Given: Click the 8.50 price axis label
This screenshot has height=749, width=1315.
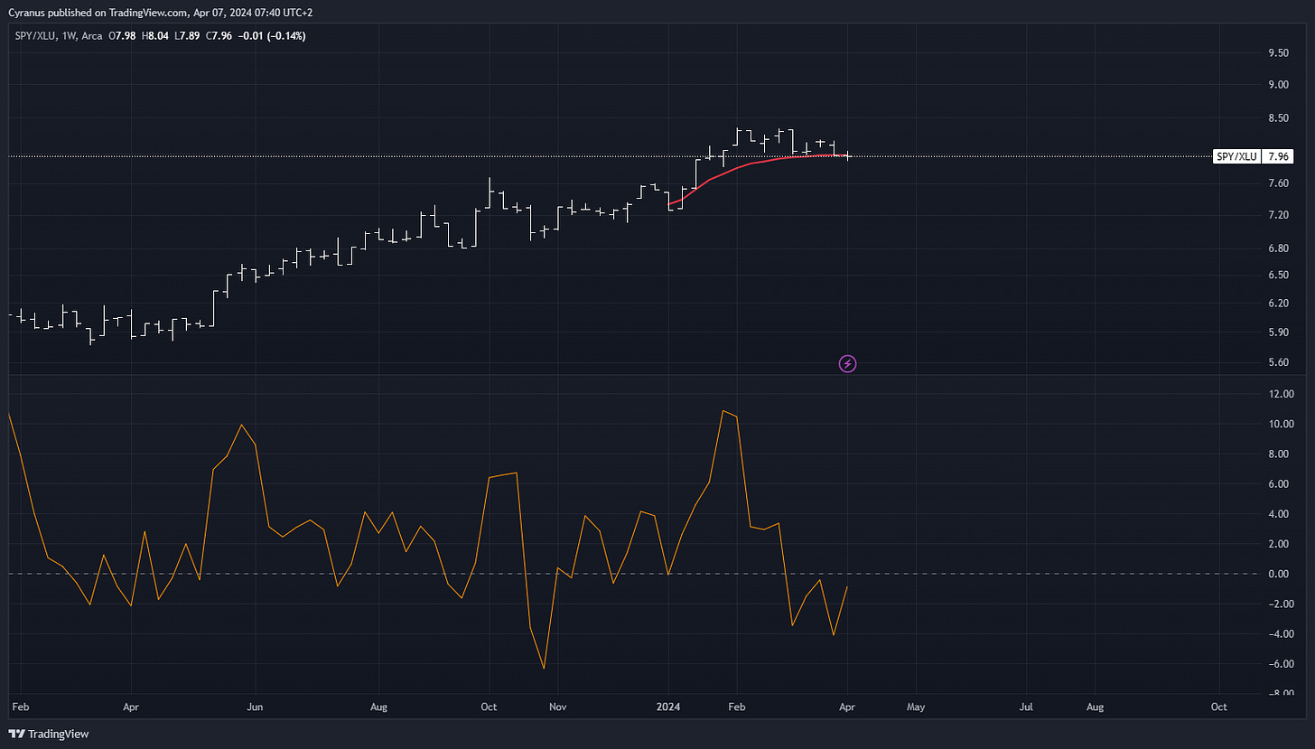Looking at the screenshot, I should point(1277,118).
